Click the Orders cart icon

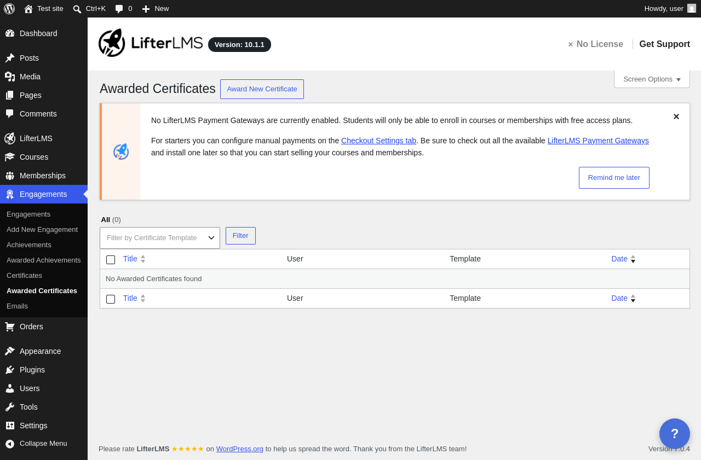point(10,327)
